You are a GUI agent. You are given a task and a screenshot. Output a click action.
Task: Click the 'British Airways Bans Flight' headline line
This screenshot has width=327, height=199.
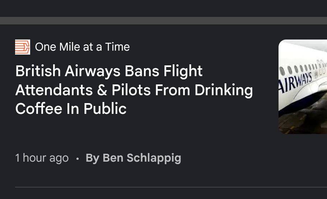[x=109, y=71]
